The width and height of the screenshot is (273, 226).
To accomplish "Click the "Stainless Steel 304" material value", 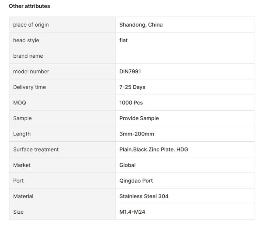I will (144, 196).
